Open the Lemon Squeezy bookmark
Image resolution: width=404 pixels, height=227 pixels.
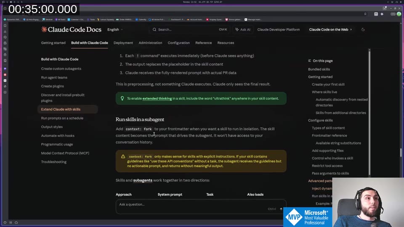(105, 20)
